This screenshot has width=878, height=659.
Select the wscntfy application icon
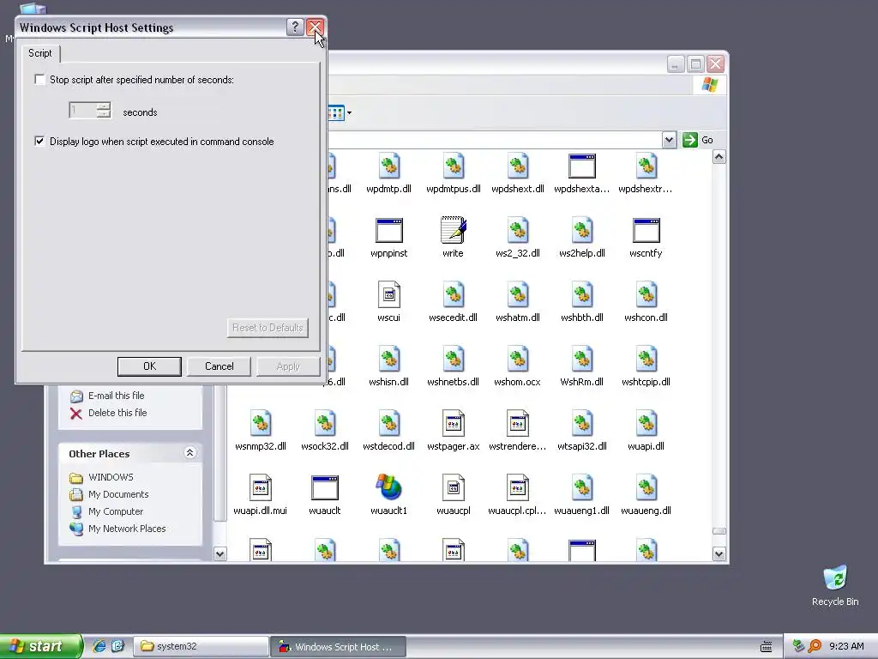pos(646,230)
